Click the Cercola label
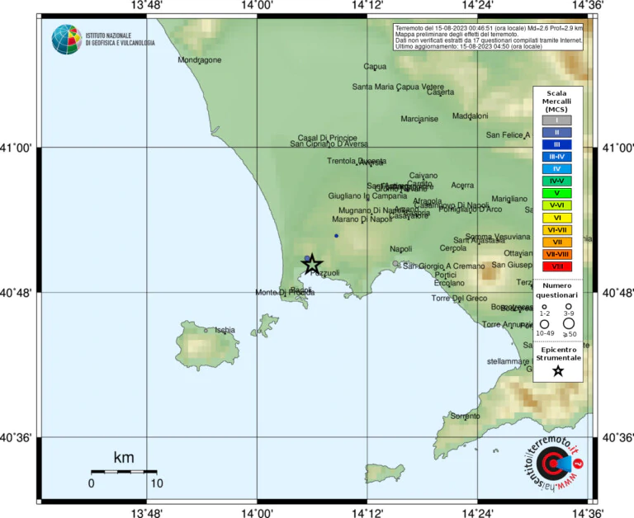Viewport: 634px width, 518px height. tap(453, 248)
